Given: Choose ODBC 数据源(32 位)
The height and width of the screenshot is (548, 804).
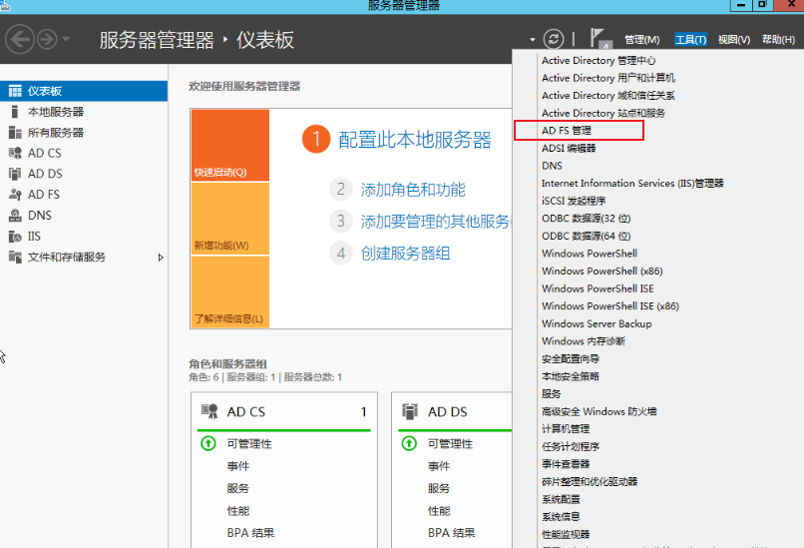Looking at the screenshot, I should tap(587, 218).
